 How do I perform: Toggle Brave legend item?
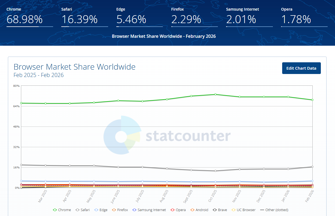coord(220,210)
